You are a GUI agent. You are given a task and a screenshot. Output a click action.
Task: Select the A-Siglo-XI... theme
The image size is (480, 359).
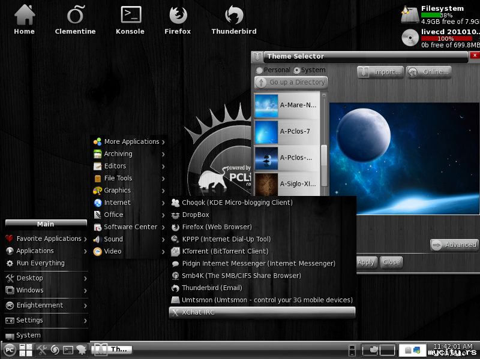287,184
